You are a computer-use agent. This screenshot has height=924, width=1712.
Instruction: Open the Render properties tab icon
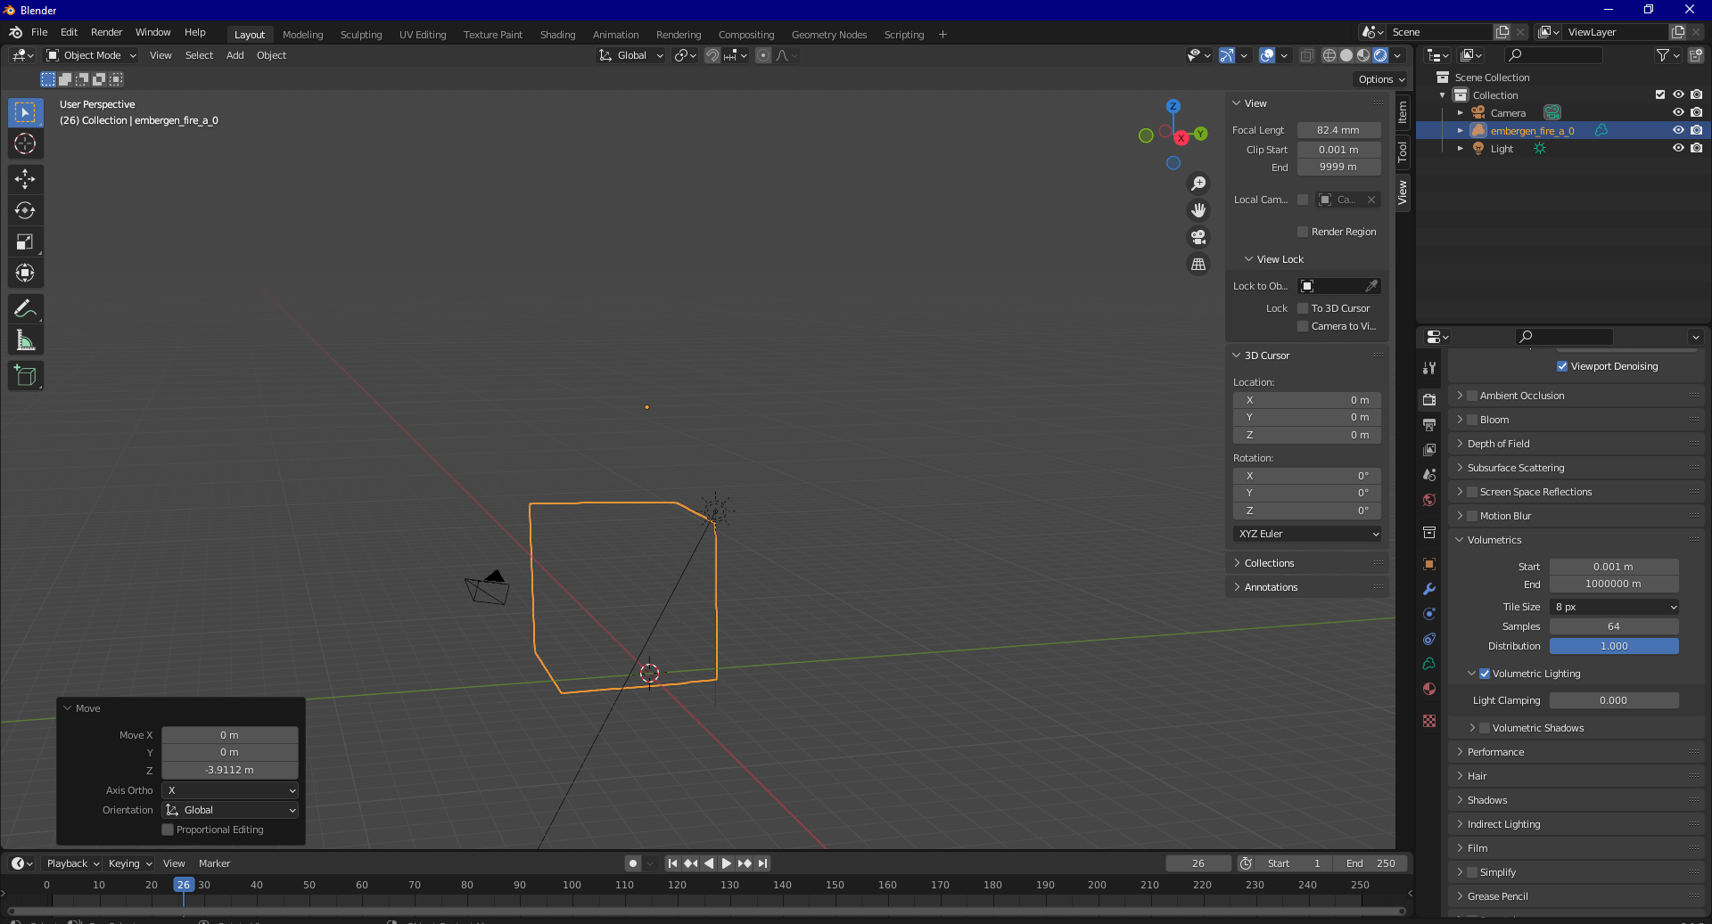(x=1429, y=400)
